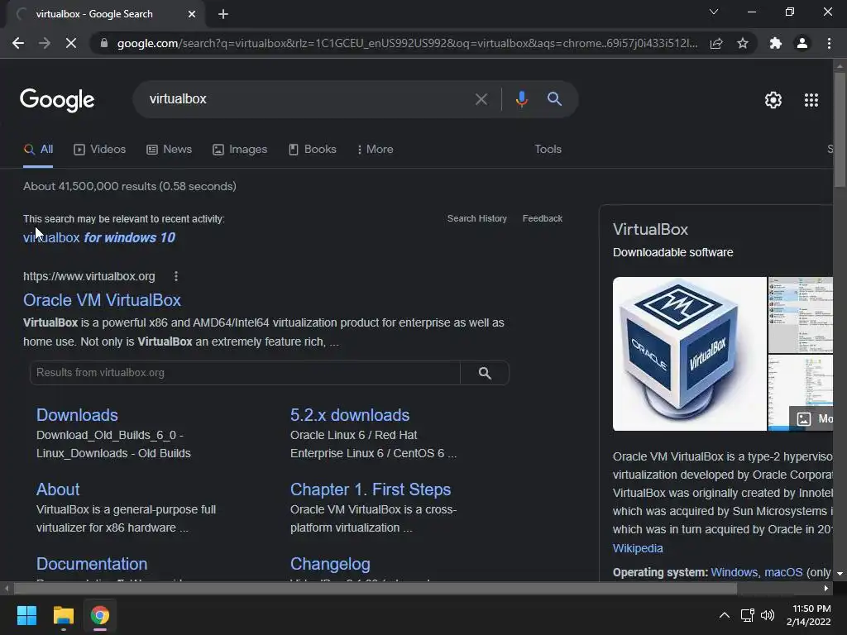Open a new tab with plus button

point(223,14)
